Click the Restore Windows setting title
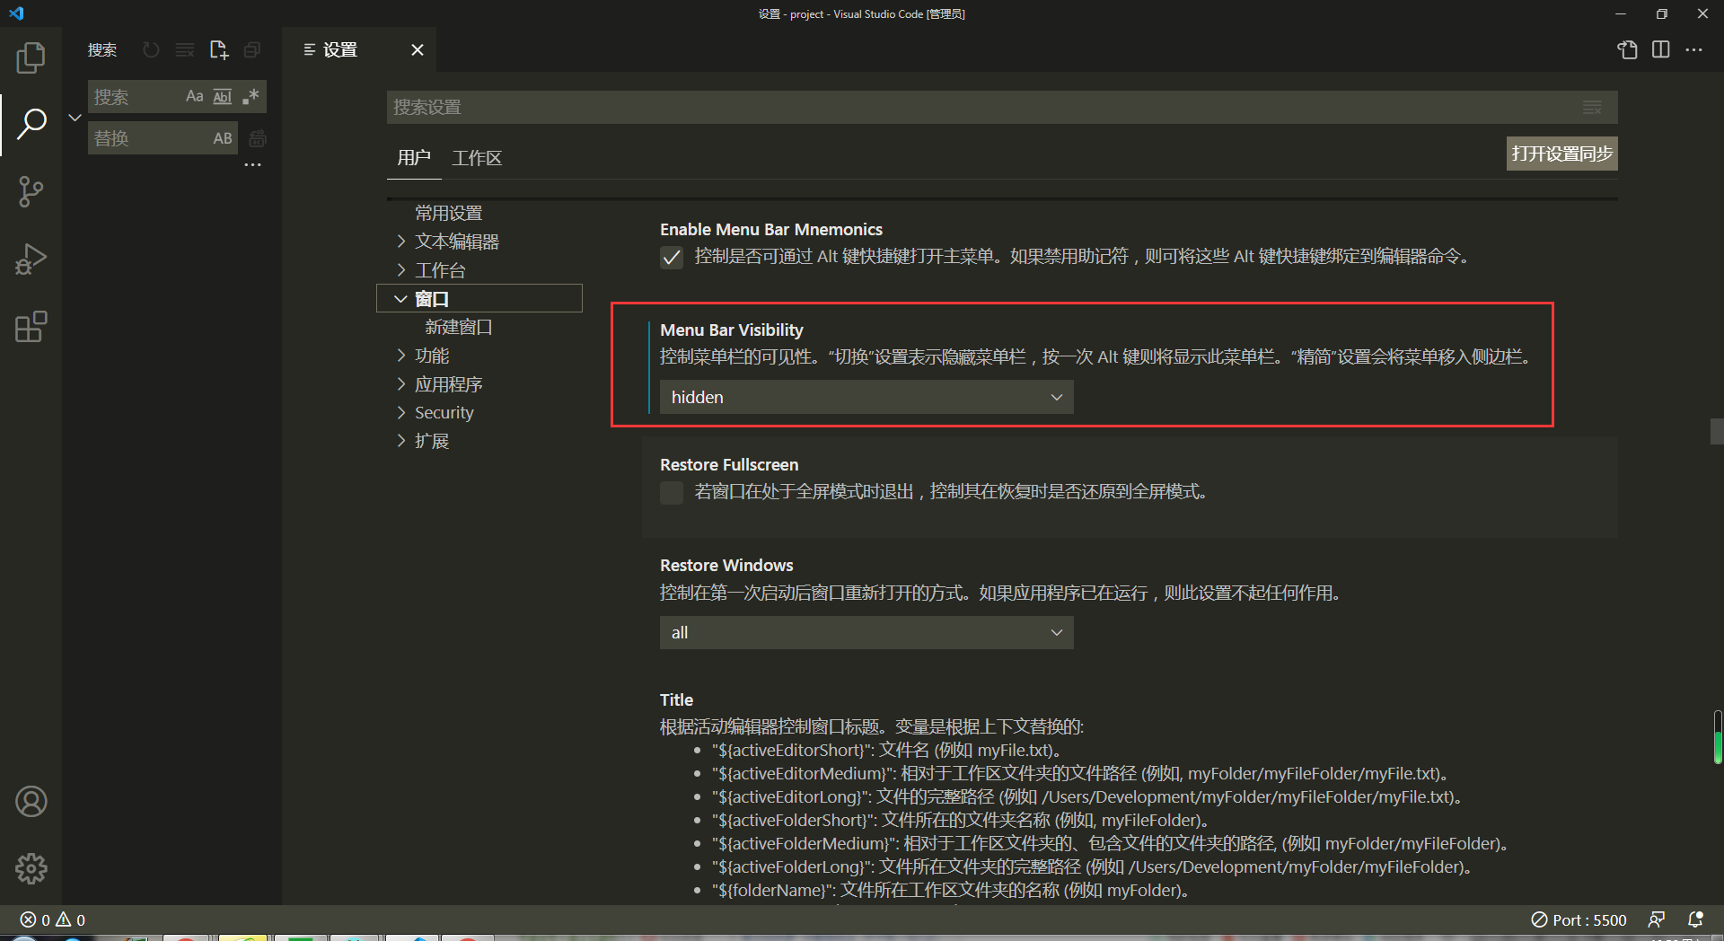 (726, 565)
